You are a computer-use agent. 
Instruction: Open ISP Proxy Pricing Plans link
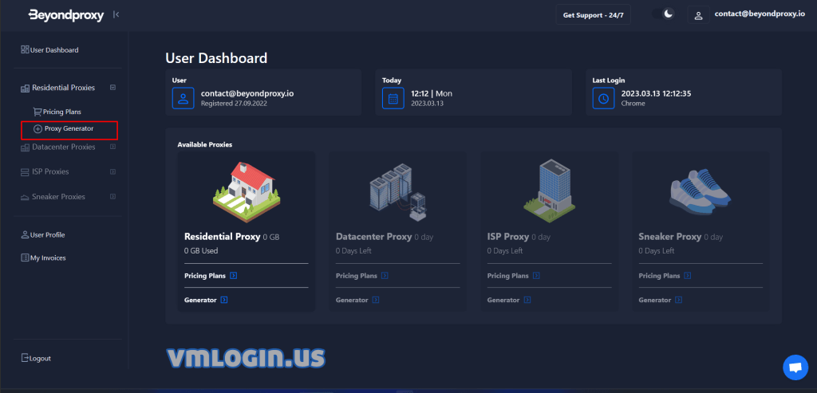[508, 276]
